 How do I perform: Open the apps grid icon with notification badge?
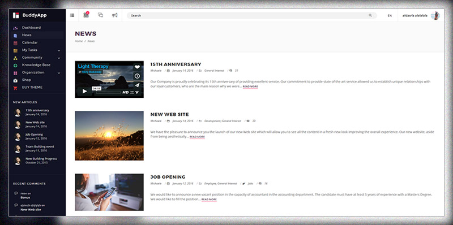click(86, 15)
